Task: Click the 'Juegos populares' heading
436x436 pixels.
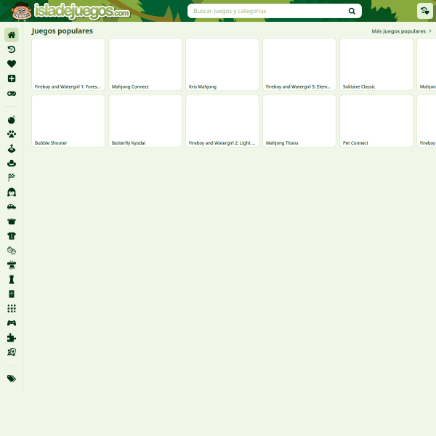Action: point(62,31)
